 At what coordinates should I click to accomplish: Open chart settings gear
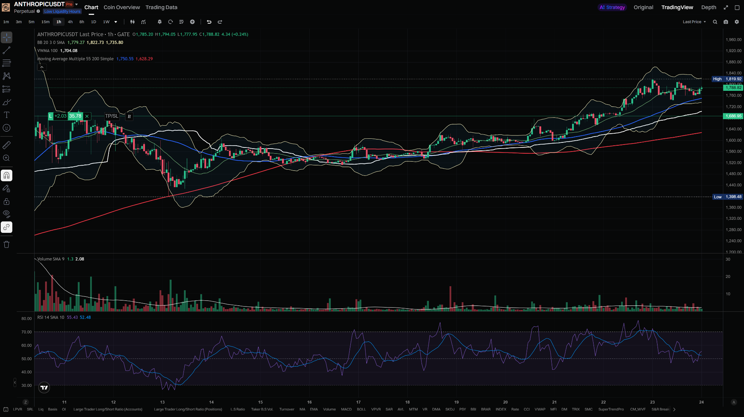pyautogui.click(x=737, y=22)
